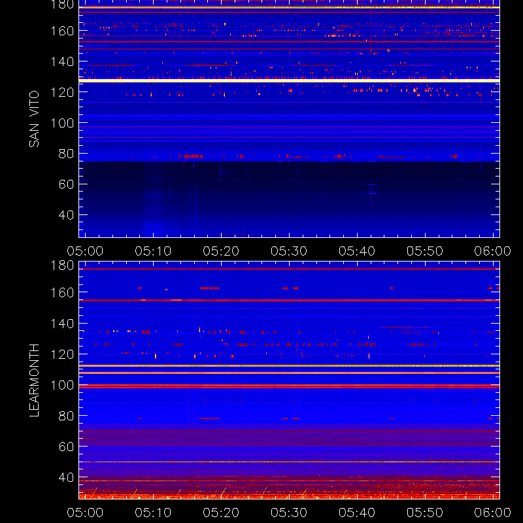Select the 160 frequency label on San Vito axis
The height and width of the screenshot is (523, 523).
pyautogui.click(x=62, y=31)
